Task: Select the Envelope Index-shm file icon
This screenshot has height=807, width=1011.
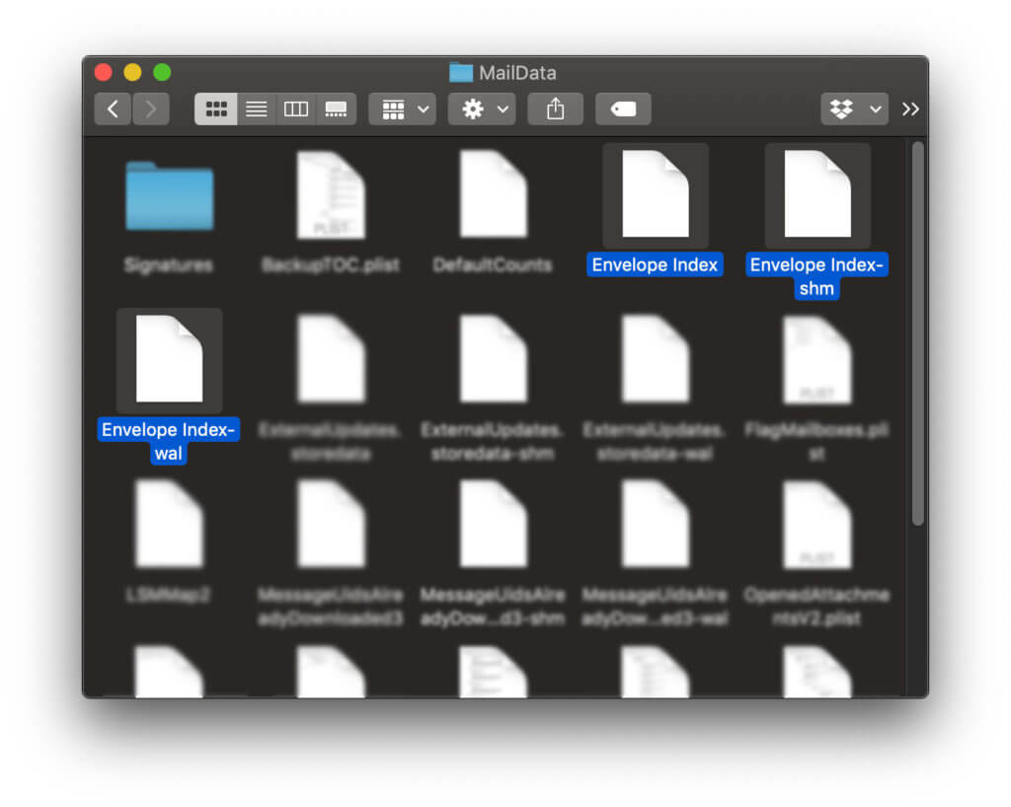Action: point(817,194)
